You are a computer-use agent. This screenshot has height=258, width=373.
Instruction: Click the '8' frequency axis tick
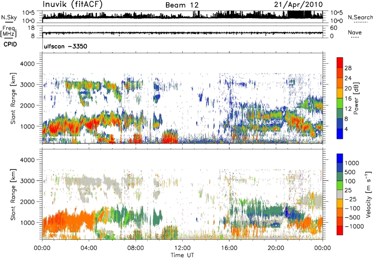point(33,36)
